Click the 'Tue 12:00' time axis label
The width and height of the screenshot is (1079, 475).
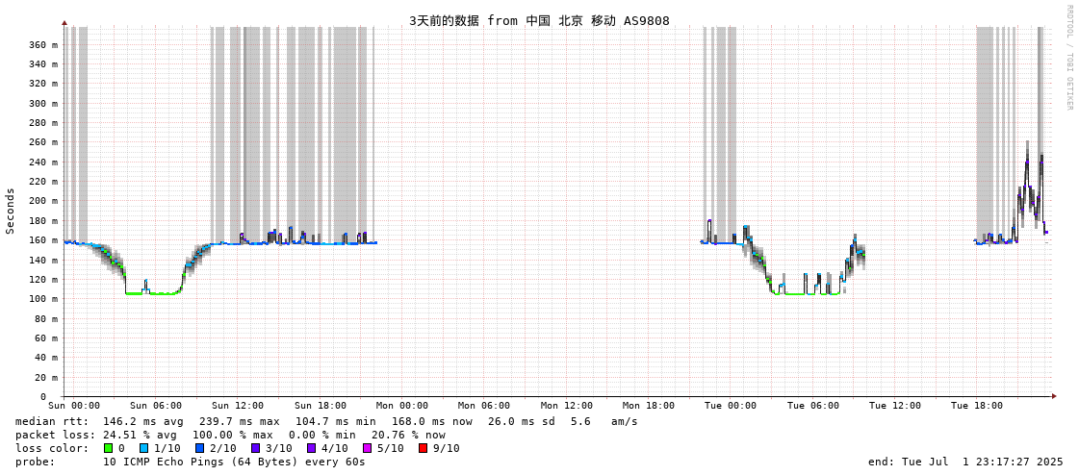tap(895, 406)
